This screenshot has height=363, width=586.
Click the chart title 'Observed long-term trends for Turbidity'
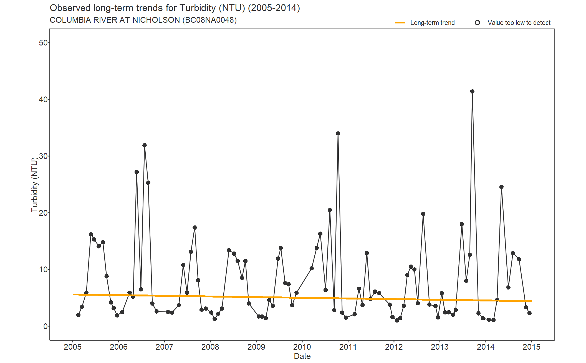coord(175,8)
